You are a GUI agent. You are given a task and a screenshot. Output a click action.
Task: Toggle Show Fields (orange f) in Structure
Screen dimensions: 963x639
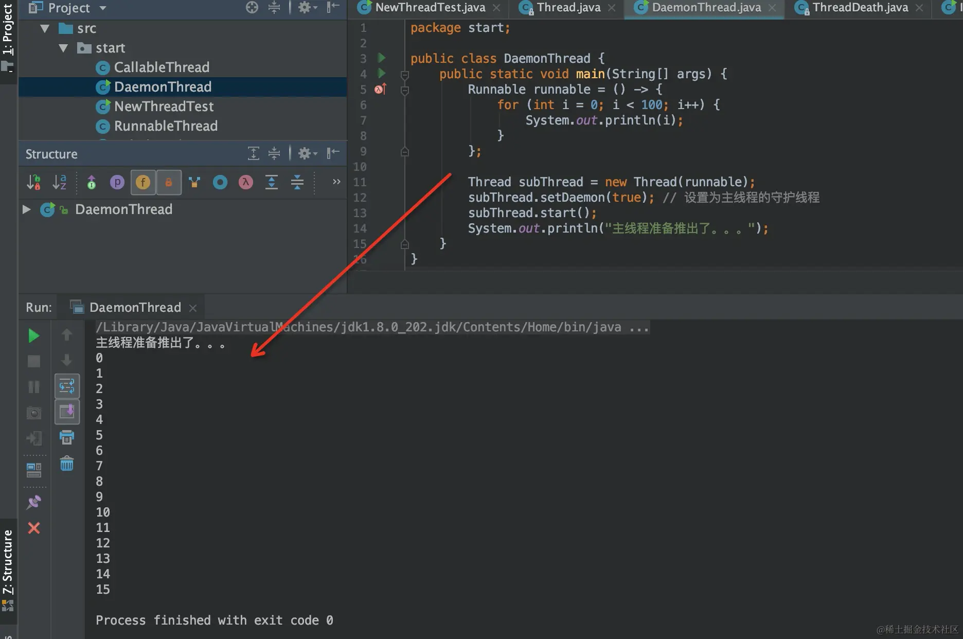pyautogui.click(x=143, y=182)
